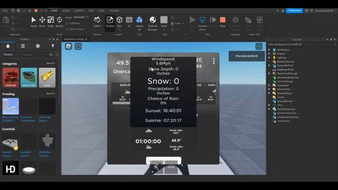
Task: Click the help circle icon
Action: point(306,11)
